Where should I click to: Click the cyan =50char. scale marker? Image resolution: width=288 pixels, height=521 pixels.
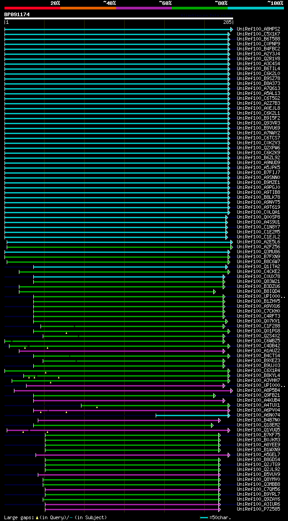pyautogui.click(x=204, y=518)
